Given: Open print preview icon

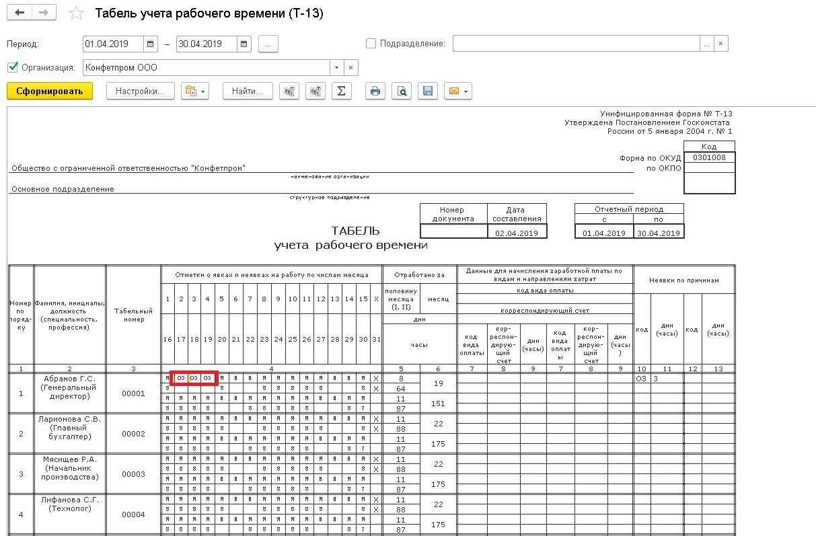Looking at the screenshot, I should point(402,91).
